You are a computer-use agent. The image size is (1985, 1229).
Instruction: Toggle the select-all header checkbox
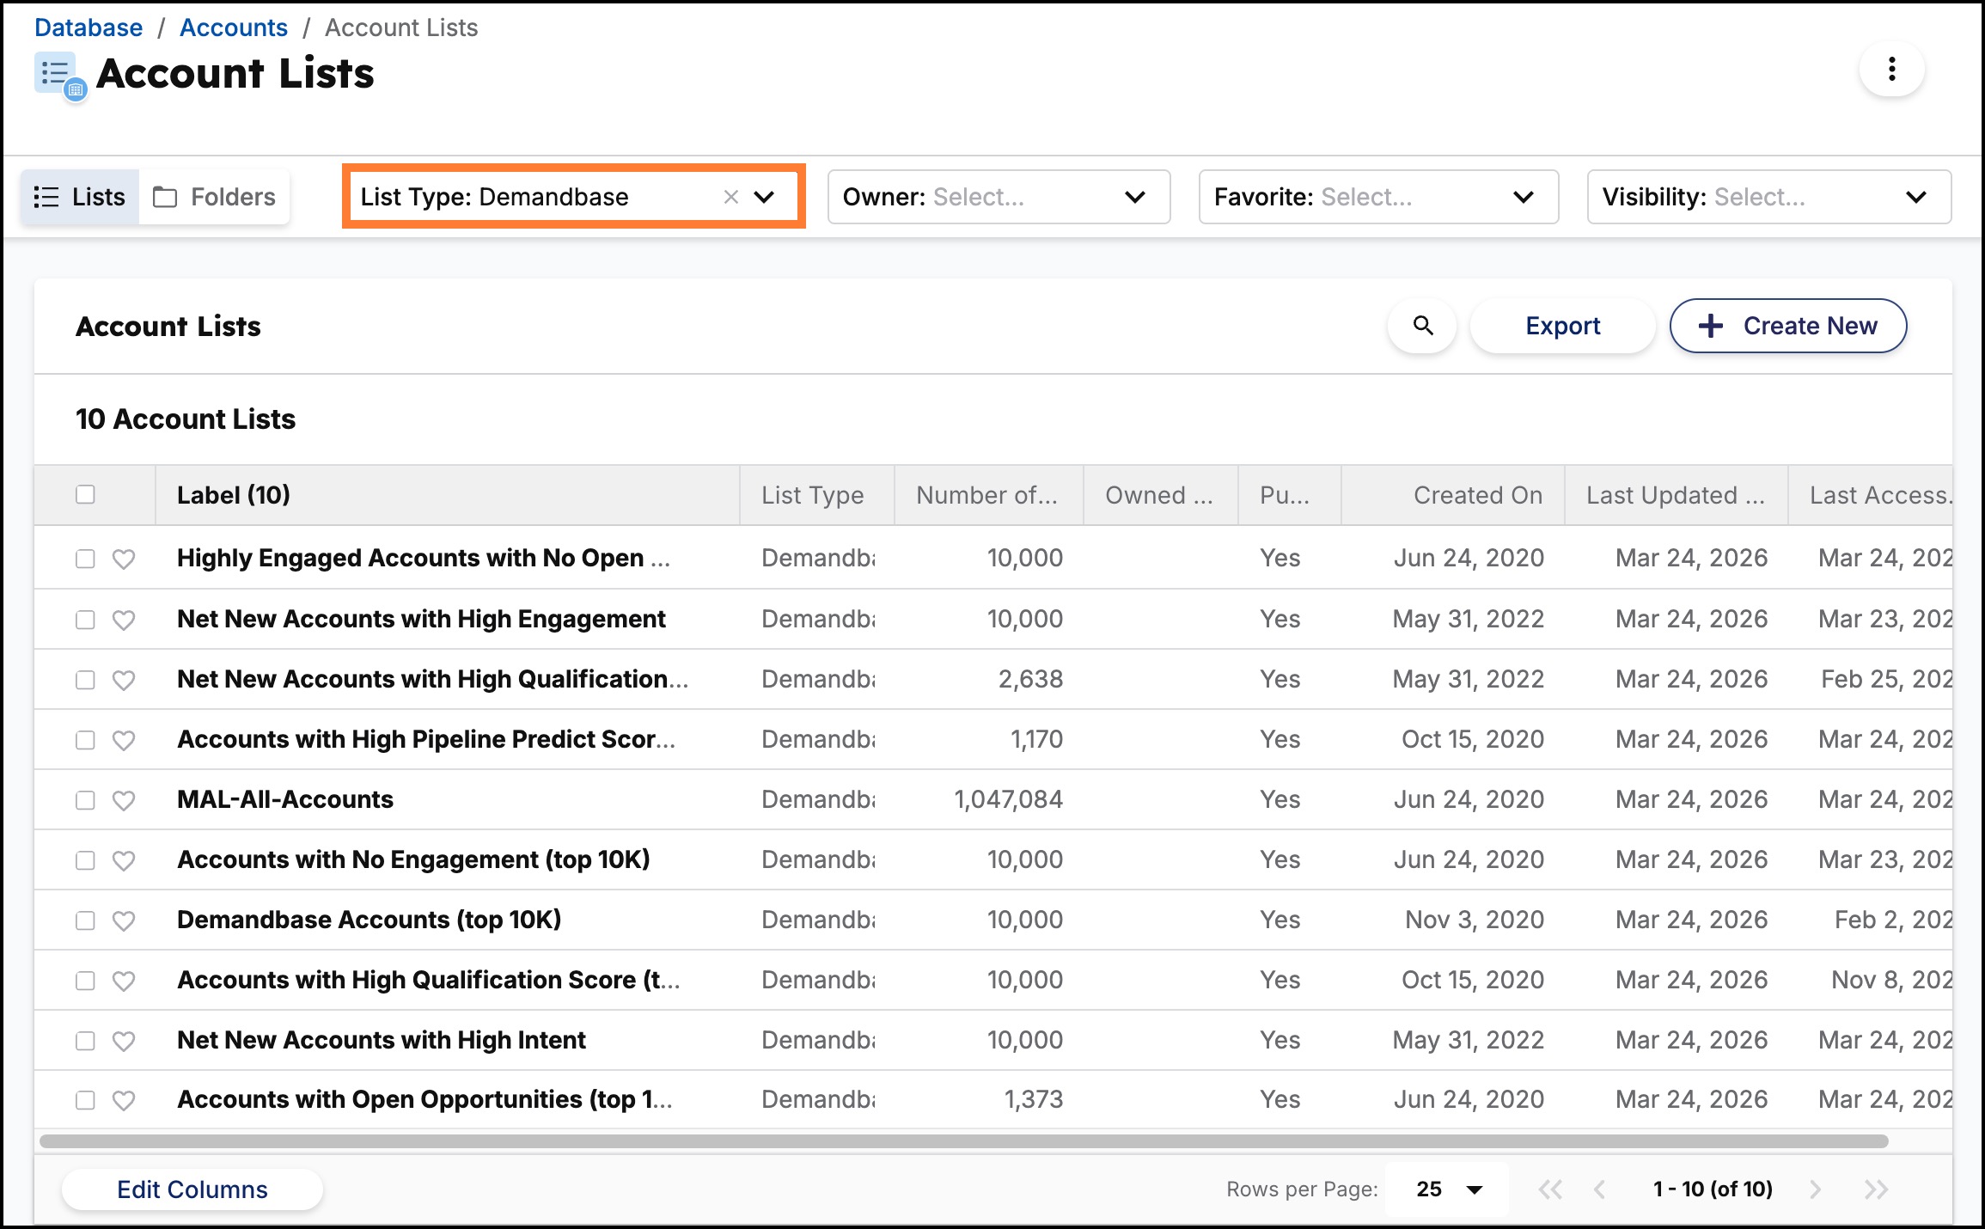[x=85, y=494]
